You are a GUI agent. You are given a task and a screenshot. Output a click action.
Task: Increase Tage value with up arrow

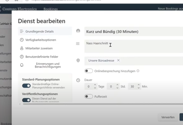[95, 85]
